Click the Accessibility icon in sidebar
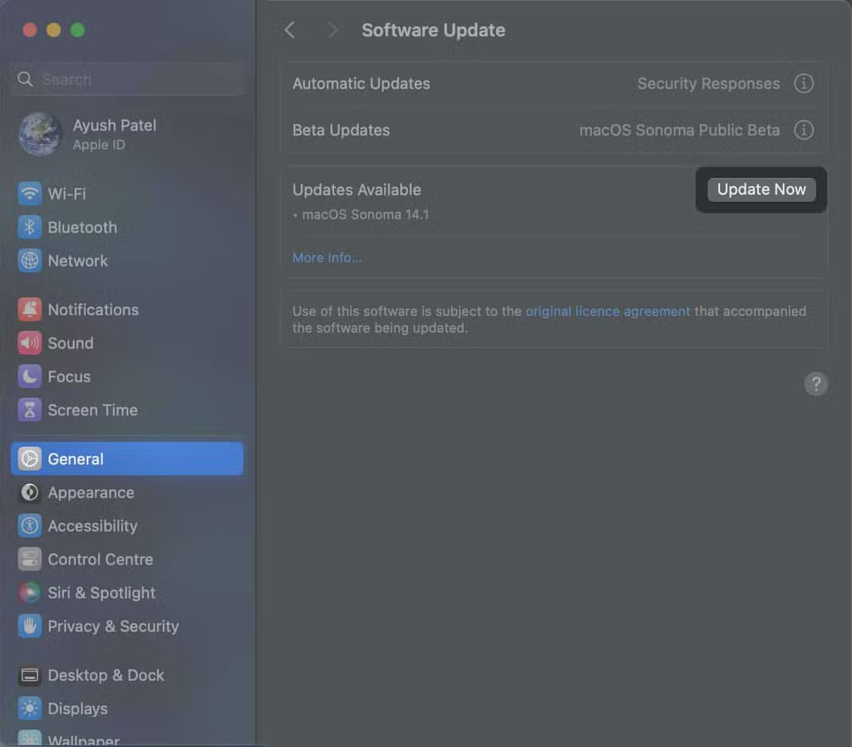 tap(29, 525)
